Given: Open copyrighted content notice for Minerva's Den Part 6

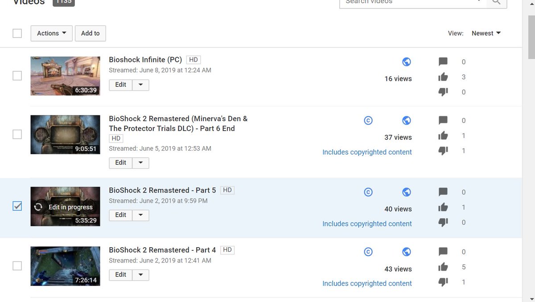Looking at the screenshot, I should pos(367,152).
